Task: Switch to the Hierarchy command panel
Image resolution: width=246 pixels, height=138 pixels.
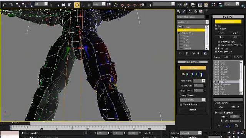Action: pos(189,11)
